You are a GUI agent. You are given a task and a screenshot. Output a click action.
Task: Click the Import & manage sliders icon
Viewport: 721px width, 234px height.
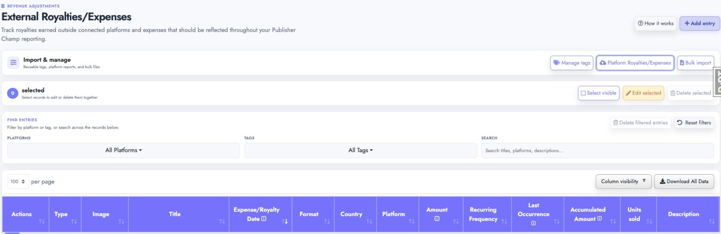pos(13,63)
